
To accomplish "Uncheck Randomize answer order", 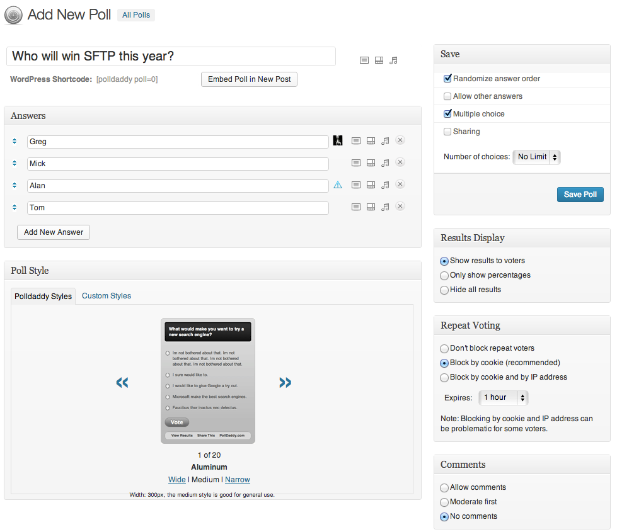I will click(447, 79).
